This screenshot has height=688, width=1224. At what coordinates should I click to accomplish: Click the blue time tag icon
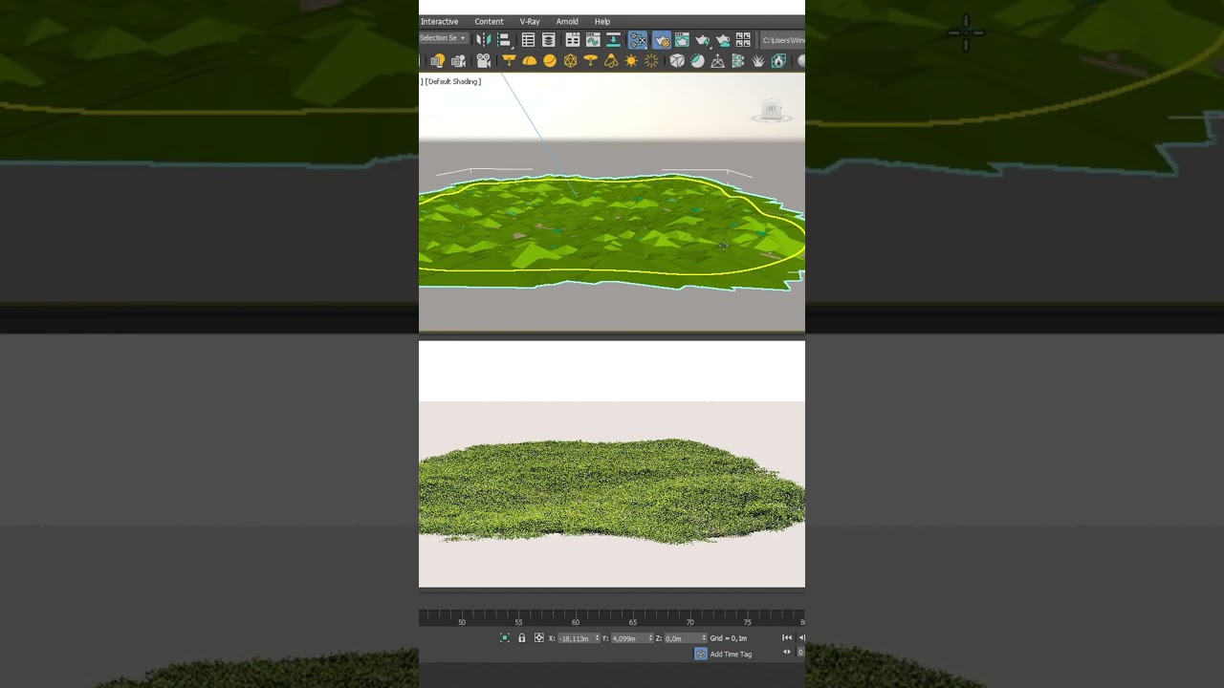pyautogui.click(x=701, y=654)
